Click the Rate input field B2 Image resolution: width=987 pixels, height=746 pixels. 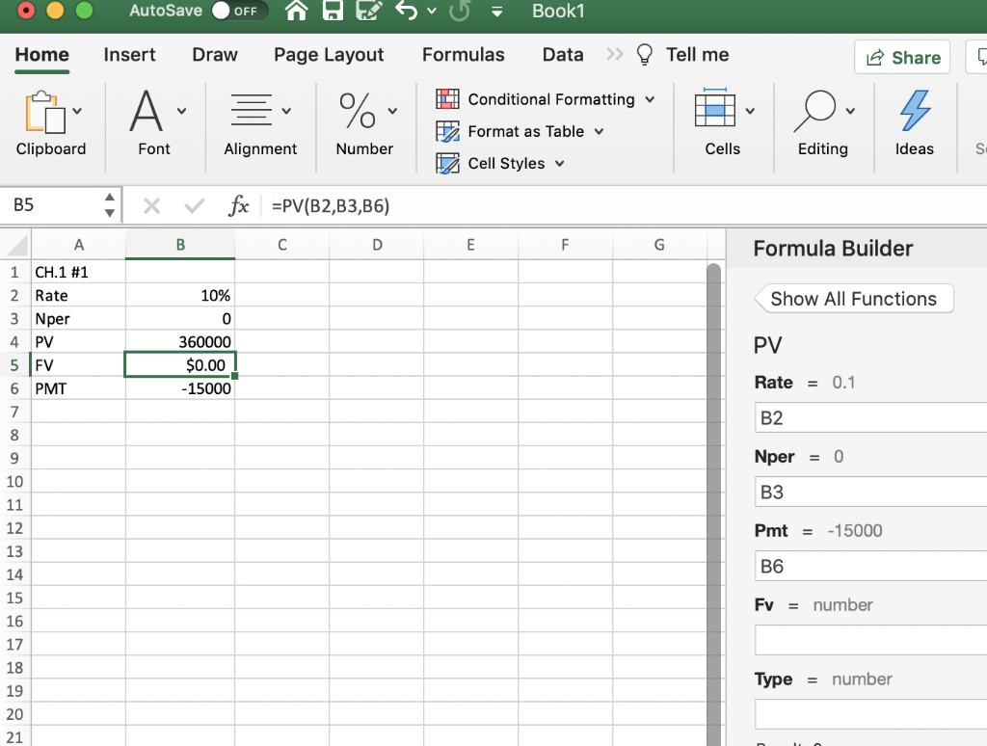coord(870,418)
